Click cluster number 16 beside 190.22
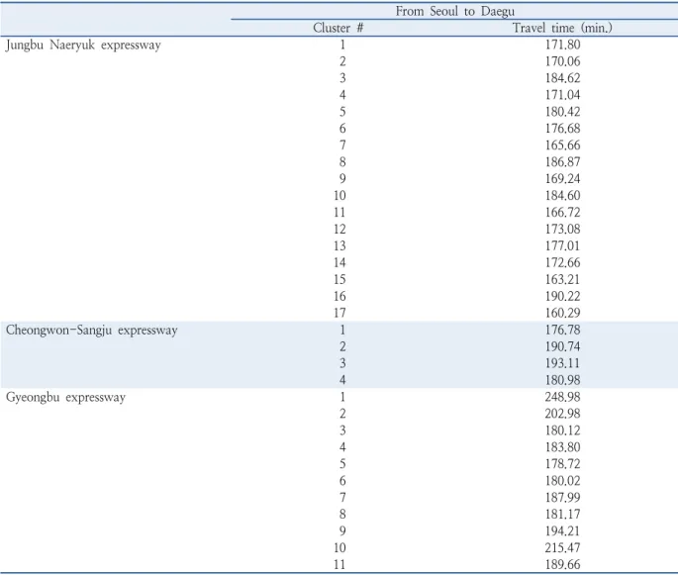Screen dimensions: 678x575 [x=339, y=296]
